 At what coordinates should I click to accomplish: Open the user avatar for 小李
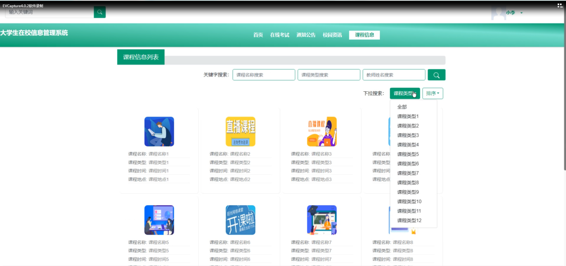pos(499,13)
